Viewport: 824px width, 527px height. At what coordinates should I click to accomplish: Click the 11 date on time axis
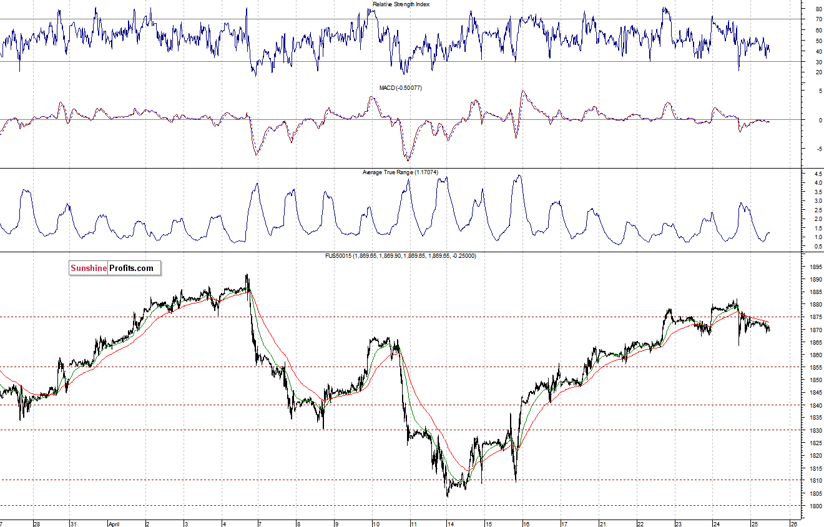[414, 524]
